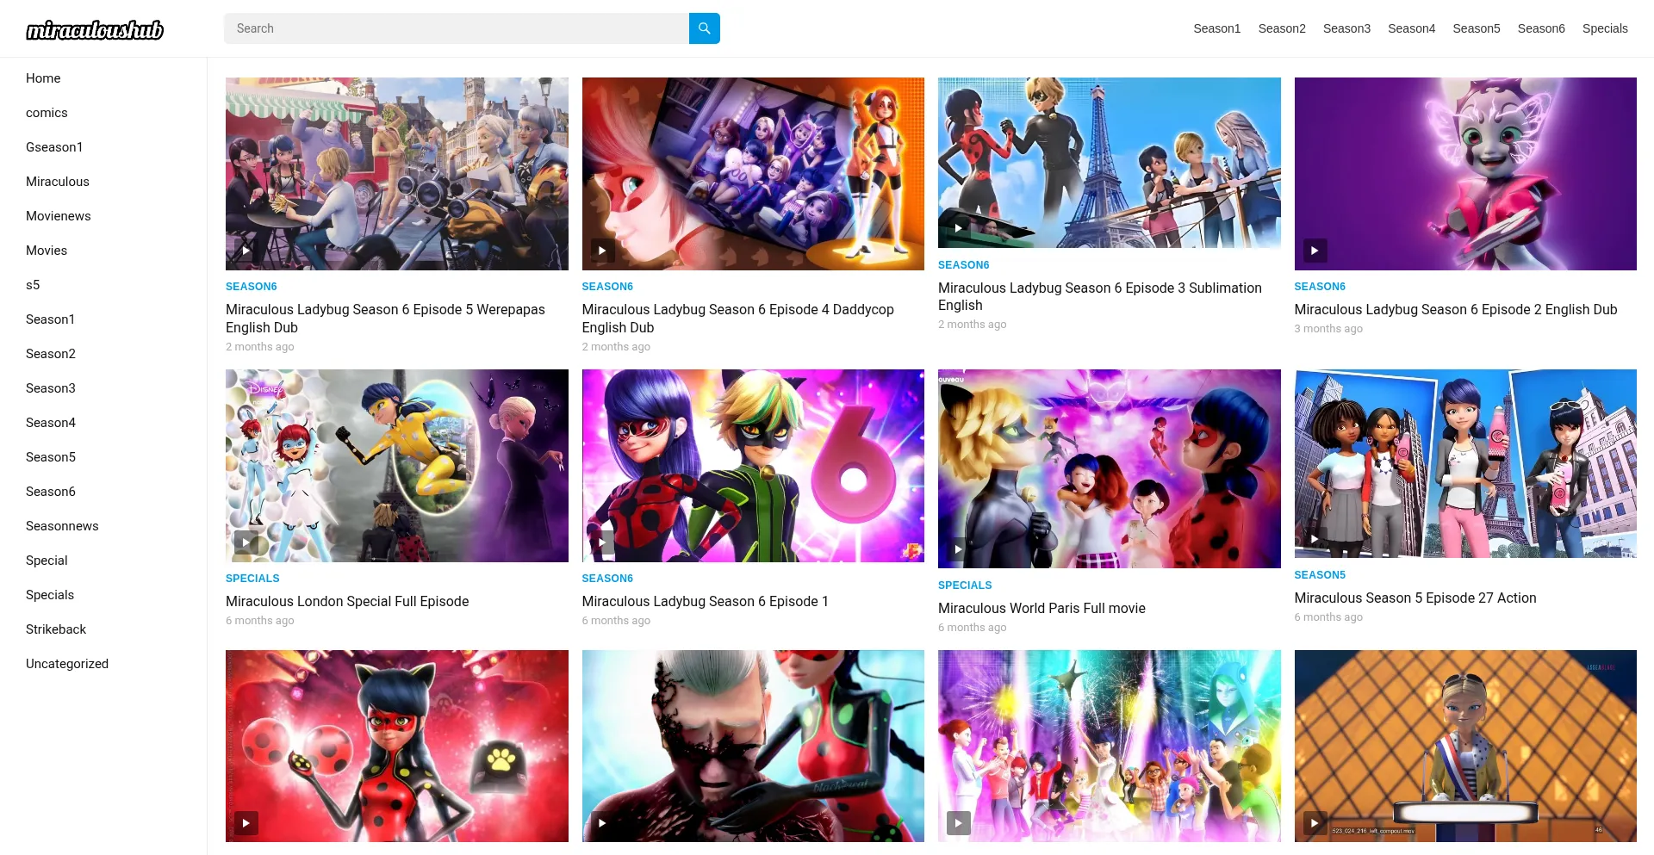Open Season2 in top navigation
1654x855 pixels.
tap(1282, 28)
